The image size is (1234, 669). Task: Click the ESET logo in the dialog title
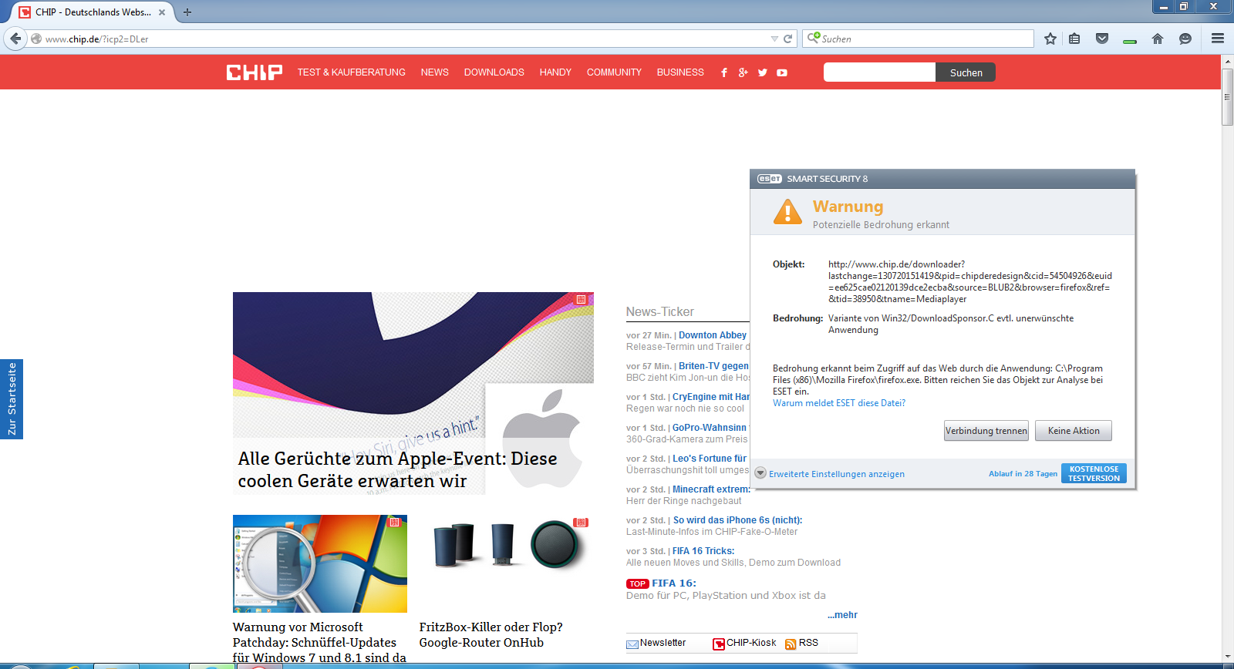click(x=770, y=179)
